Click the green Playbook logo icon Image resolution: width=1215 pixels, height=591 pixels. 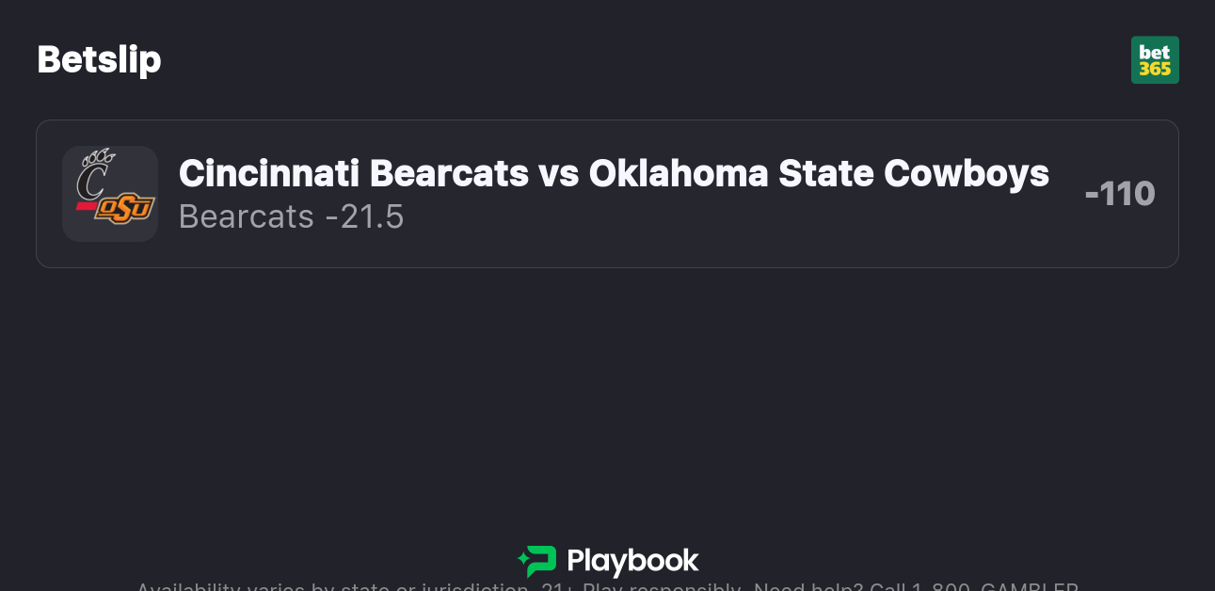[x=537, y=561]
